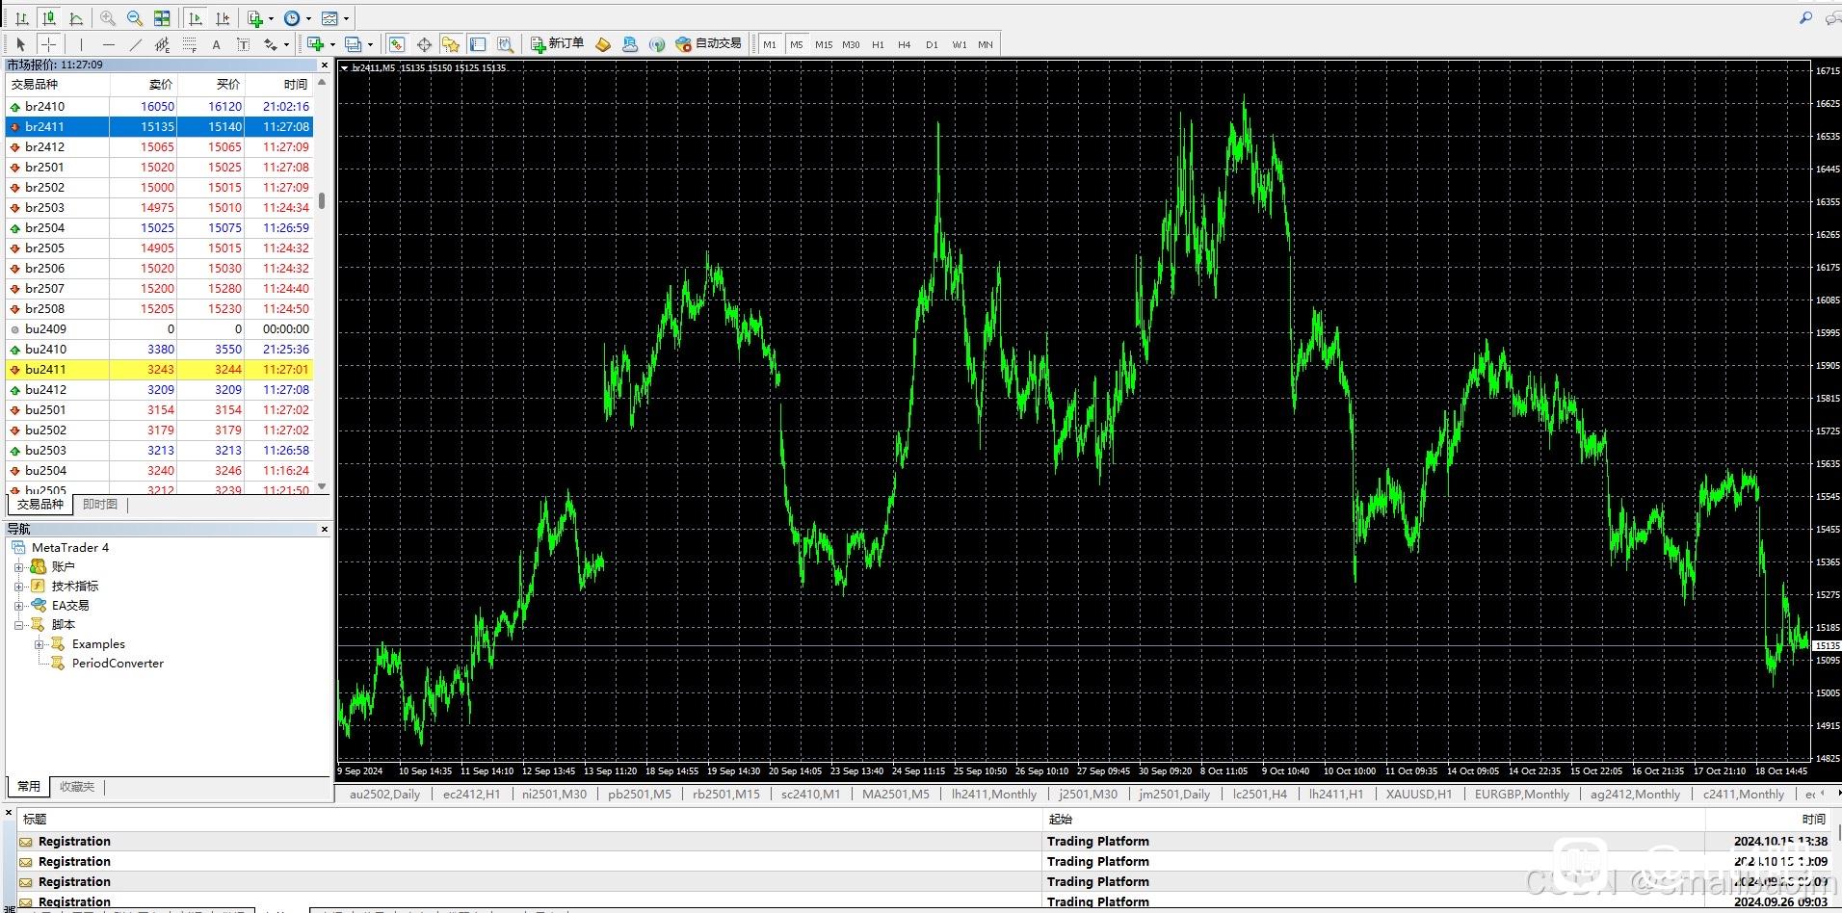The width and height of the screenshot is (1842, 913).
Task: Switch chart to bar chart mode
Action: pos(21,18)
